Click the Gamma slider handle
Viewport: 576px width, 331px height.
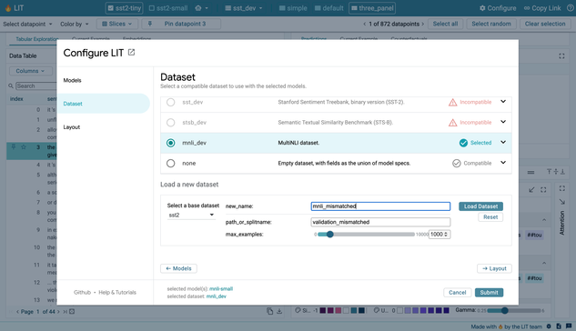click(x=505, y=310)
